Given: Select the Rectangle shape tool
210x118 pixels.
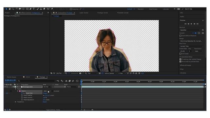Looking at the screenshot, I should 27,9.
